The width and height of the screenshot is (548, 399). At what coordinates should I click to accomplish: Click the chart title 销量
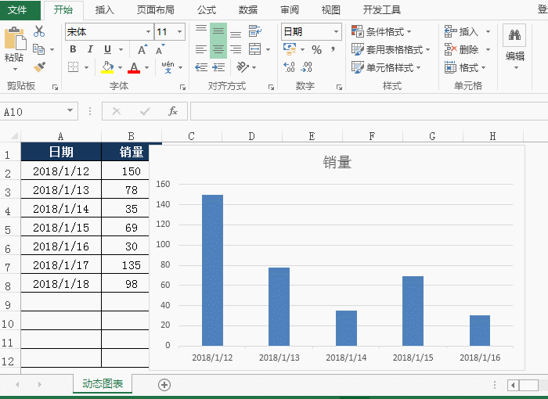[337, 163]
